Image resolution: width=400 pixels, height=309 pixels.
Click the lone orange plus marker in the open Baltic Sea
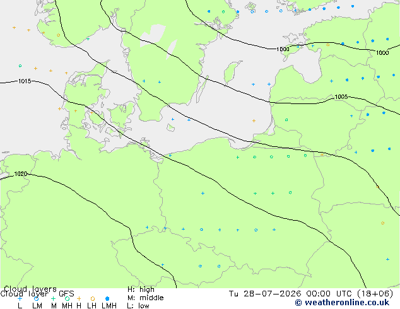(x=254, y=120)
